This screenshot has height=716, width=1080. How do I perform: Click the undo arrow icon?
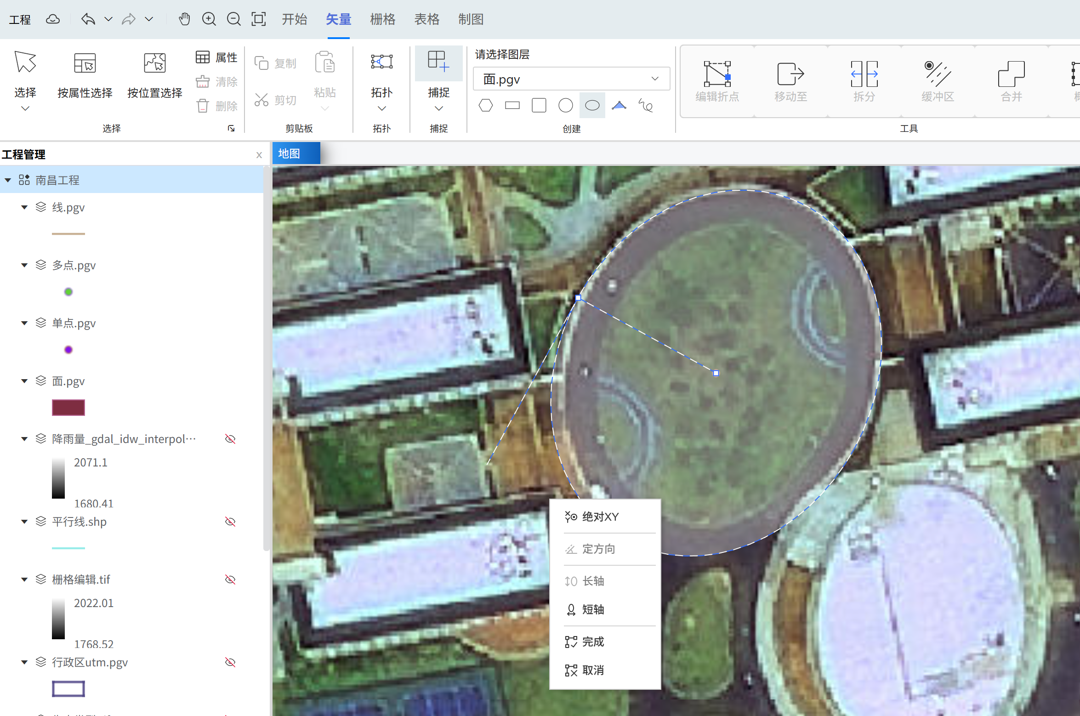point(88,19)
